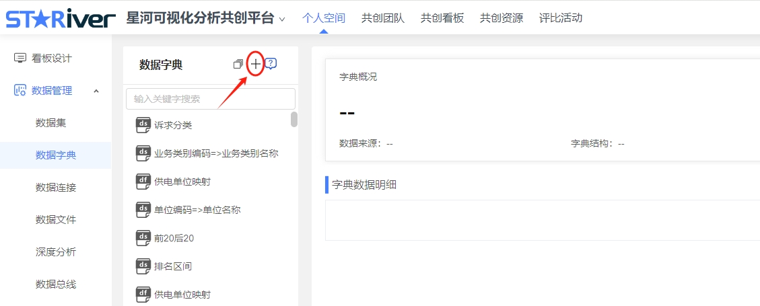Click the dictionary list scrollbar handle
This screenshot has width=760, height=306.
pyautogui.click(x=294, y=120)
